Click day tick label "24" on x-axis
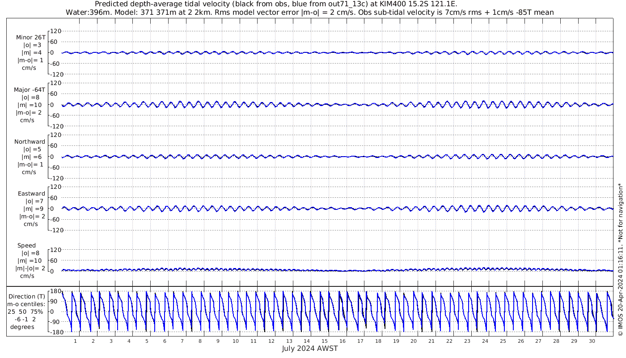This screenshot has height=358, width=626. coord(485,341)
